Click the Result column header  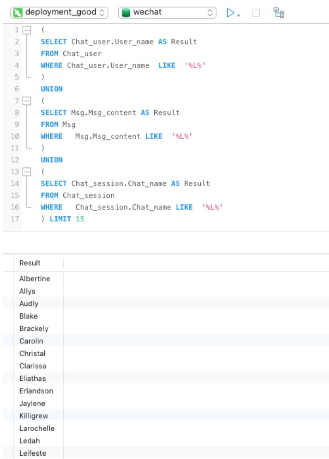(30, 263)
